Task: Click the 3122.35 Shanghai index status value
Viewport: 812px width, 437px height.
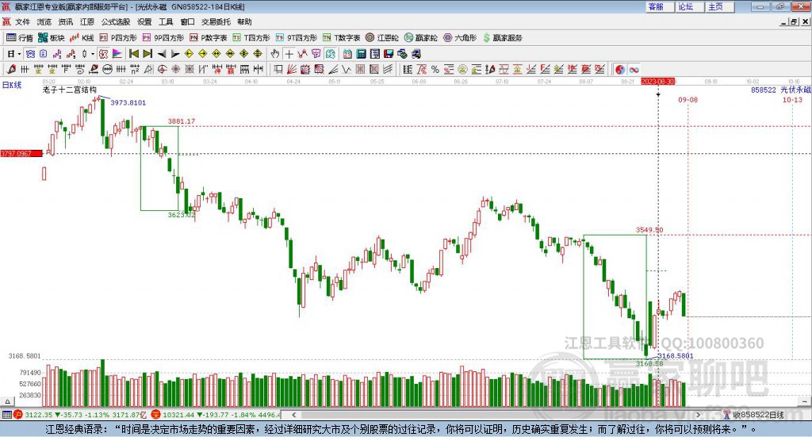Action: click(38, 415)
